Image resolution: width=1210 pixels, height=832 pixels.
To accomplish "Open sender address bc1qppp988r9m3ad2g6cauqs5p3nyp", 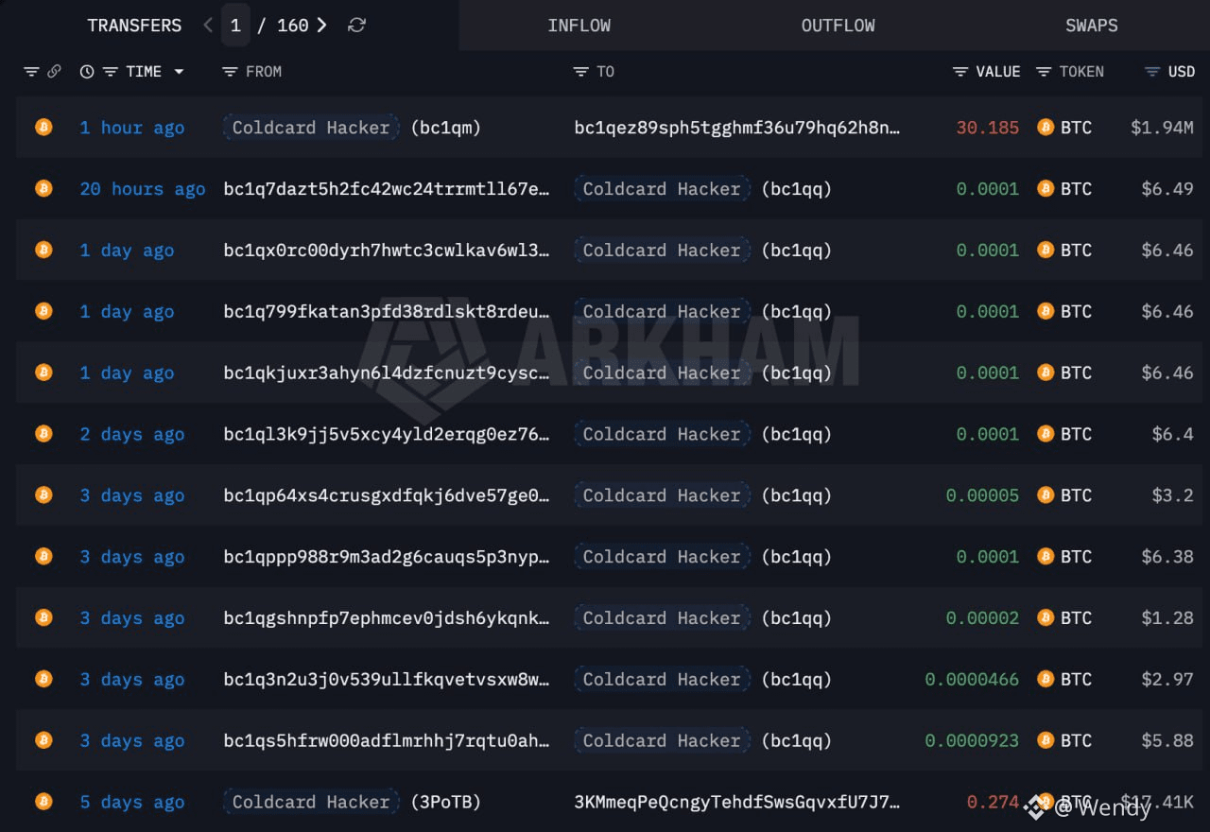I will click(387, 557).
